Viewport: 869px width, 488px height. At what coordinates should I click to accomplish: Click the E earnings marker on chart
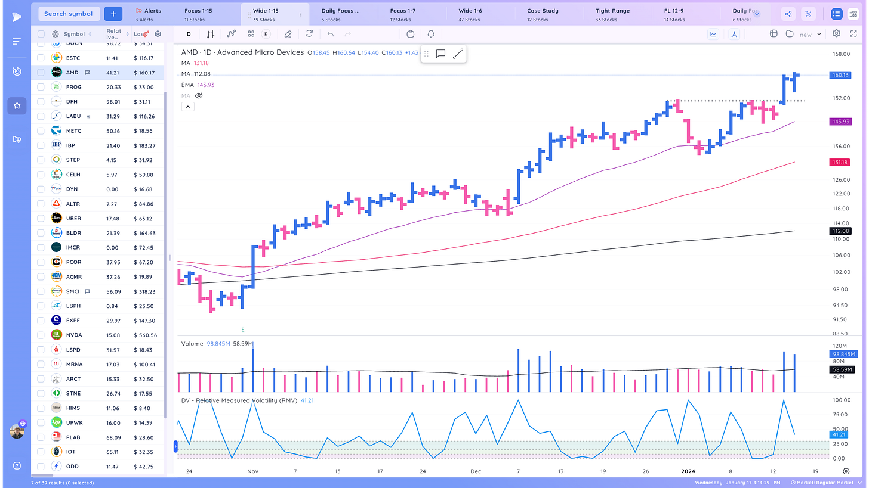[x=243, y=330]
